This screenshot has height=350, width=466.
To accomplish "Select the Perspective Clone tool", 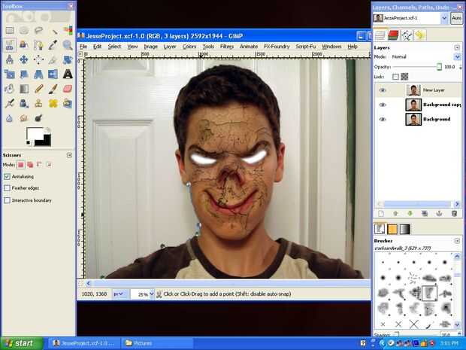I will (x=68, y=103).
